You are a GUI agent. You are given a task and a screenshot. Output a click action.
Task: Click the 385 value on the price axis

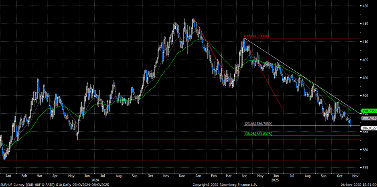(366, 132)
